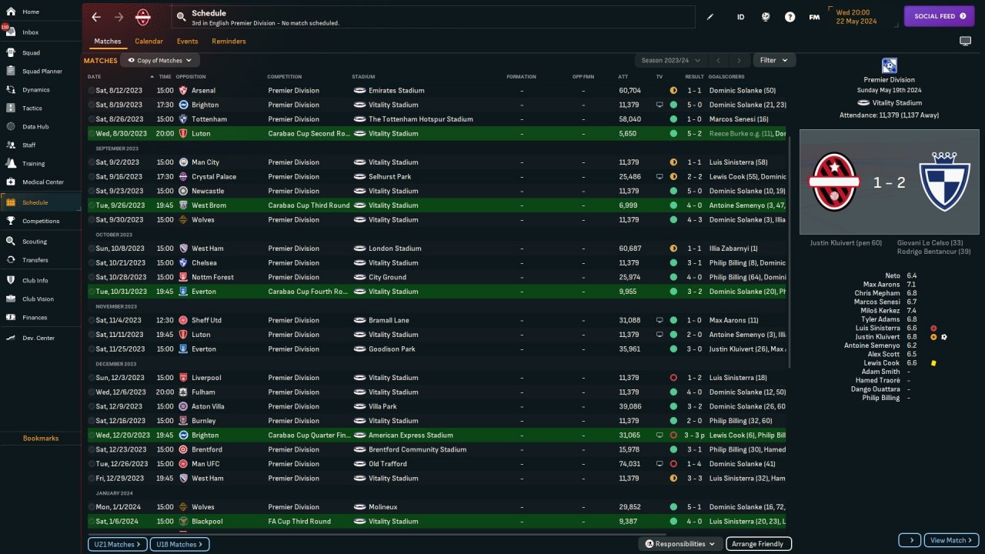Screen dimensions: 985x554
Task: Switch to the Reminders tab
Action: point(229,41)
